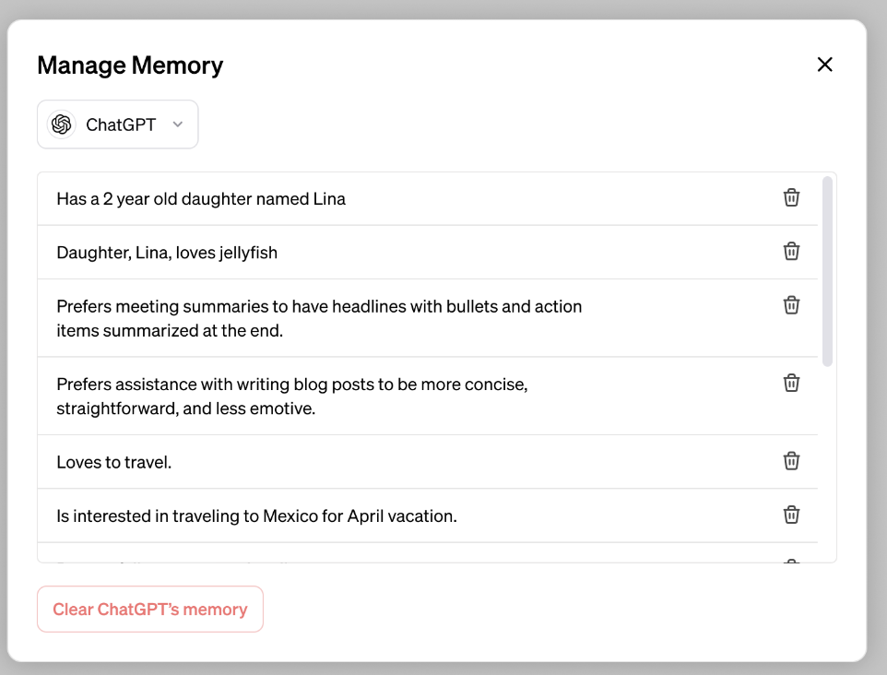Click the Lina daughter memory entry

click(201, 198)
